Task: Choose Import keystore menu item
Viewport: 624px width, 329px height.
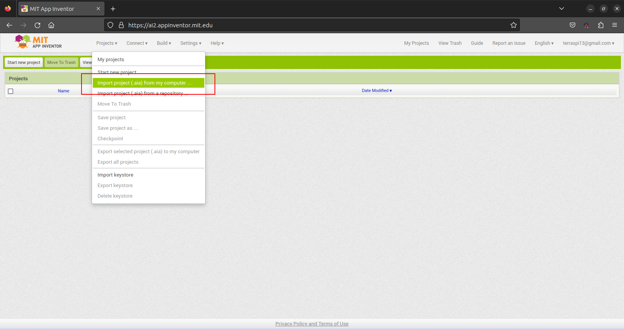Action: [149, 175]
